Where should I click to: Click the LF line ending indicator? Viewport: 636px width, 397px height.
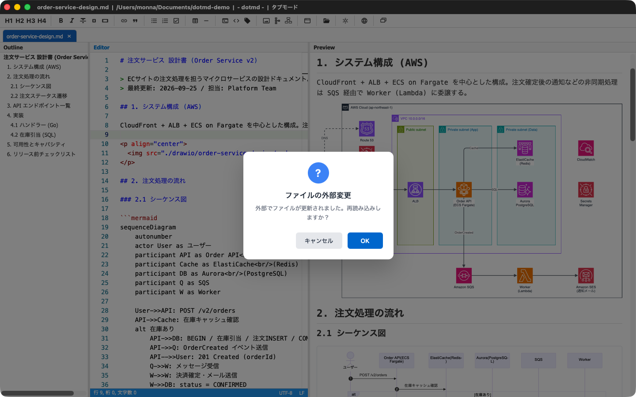tap(302, 393)
